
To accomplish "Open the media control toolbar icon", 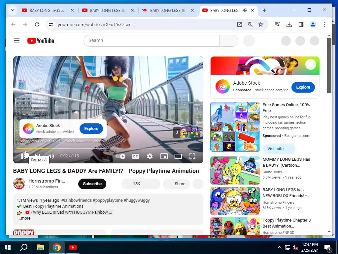I will pos(277,24).
